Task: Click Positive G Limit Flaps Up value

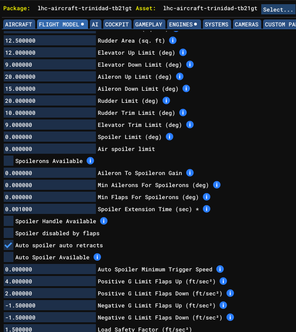Action: point(50,282)
